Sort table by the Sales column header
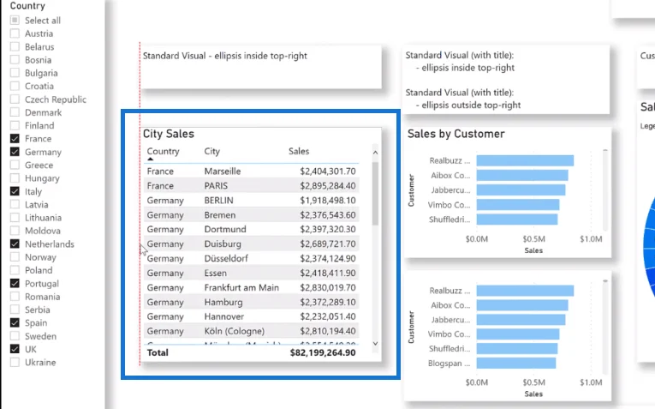Viewport: 655px width, 409px height. click(x=299, y=152)
